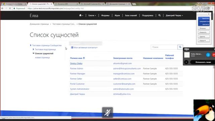Close the Список сущностей browser tab
This screenshot has width=215, height=121.
pos(51,4)
